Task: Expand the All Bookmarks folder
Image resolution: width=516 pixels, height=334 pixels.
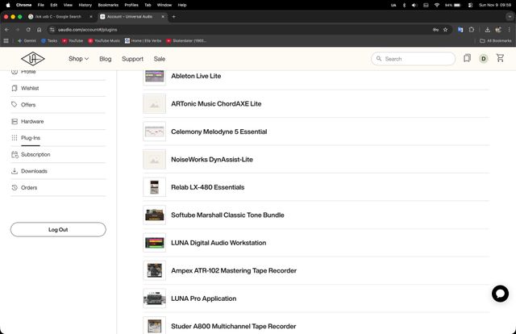Action: tap(495, 40)
